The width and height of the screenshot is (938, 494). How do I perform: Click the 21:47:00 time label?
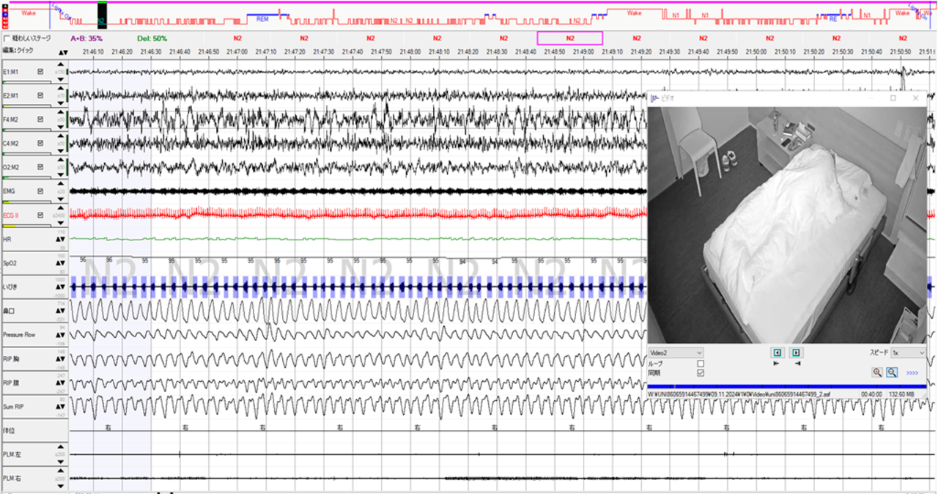pos(236,52)
